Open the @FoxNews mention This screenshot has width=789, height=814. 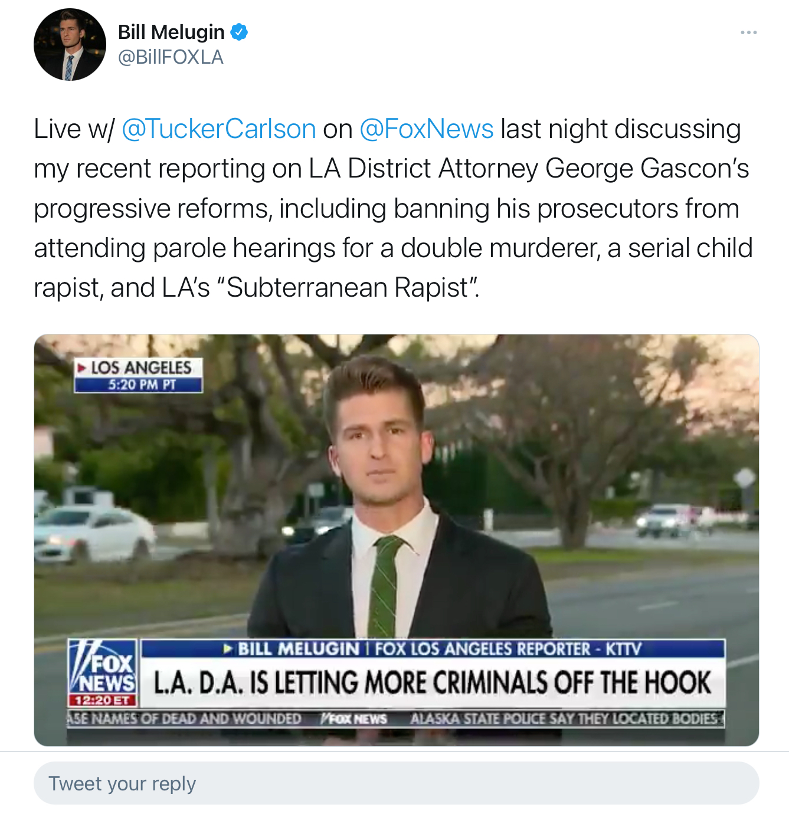[426, 129]
